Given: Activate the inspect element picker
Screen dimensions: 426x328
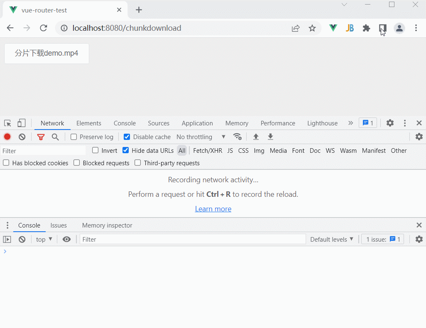Looking at the screenshot, I should [7, 123].
